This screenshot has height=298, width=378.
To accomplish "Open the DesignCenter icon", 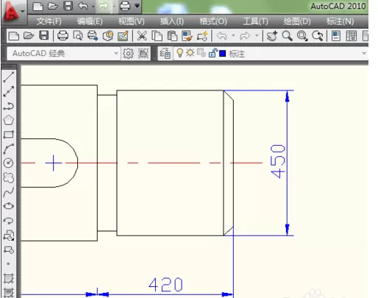I will [352, 36].
